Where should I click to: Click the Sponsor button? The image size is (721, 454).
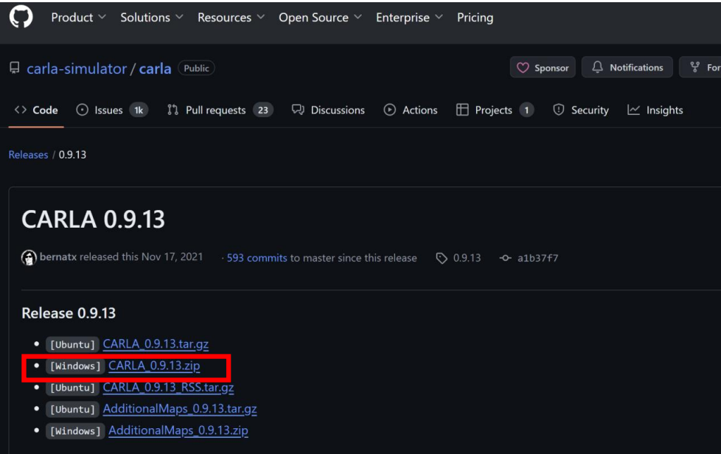(x=543, y=68)
